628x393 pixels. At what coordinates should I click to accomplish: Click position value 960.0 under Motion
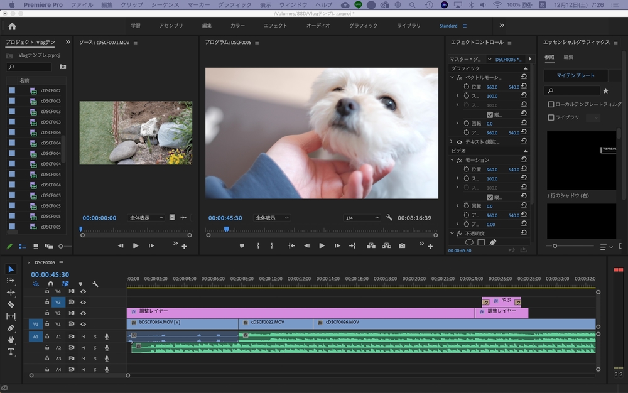(492, 170)
